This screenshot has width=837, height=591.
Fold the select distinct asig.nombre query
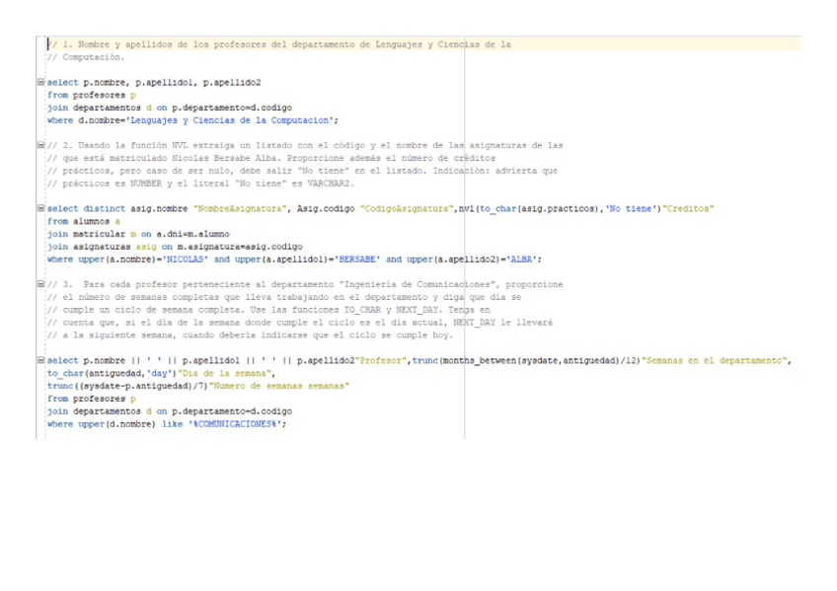coord(40,208)
